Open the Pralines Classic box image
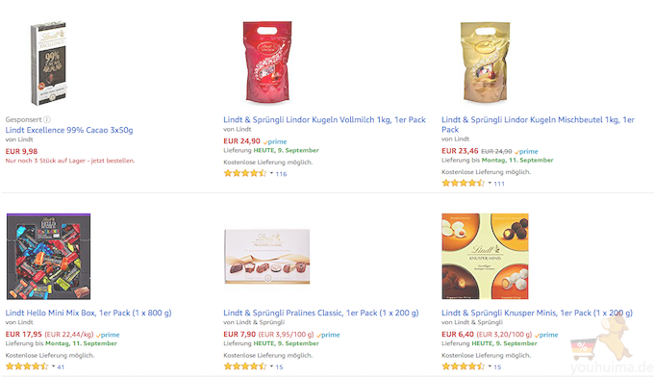The height and width of the screenshot is (377, 654). [267, 256]
